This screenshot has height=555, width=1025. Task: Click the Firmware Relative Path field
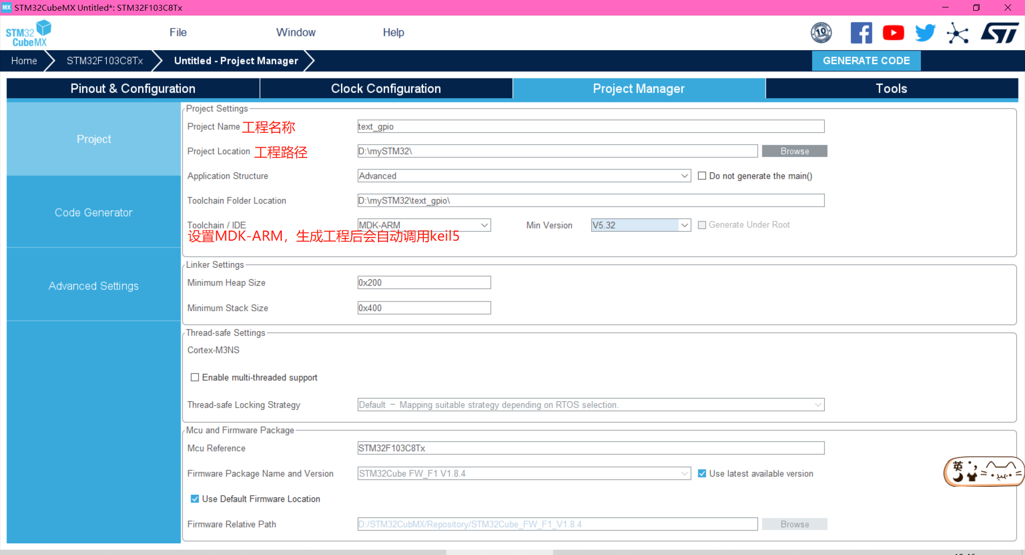pyautogui.click(x=557, y=524)
